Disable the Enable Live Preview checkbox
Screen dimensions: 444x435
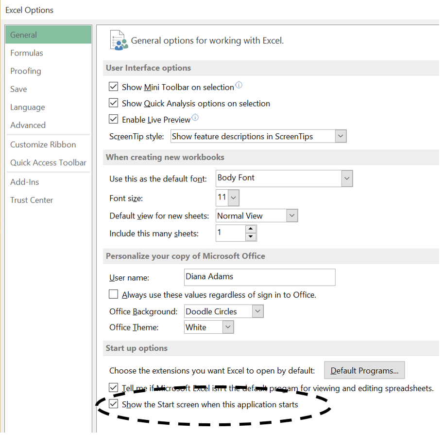tap(114, 119)
